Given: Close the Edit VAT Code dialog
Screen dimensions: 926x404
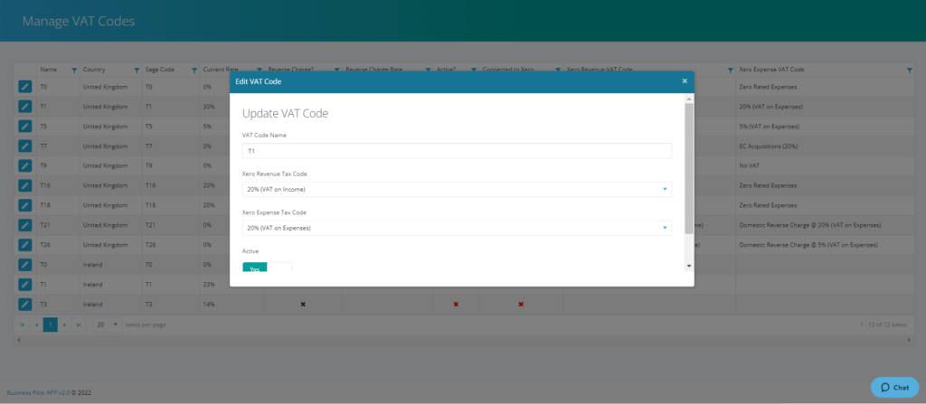Looking at the screenshot, I should coord(685,81).
